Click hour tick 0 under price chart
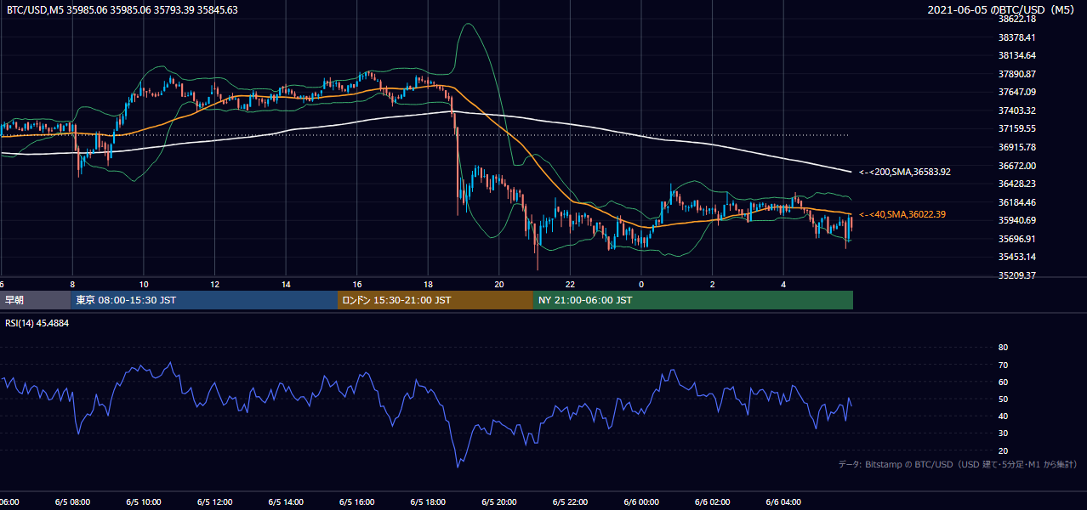Screen dimensions: 1087x510 click(x=641, y=284)
